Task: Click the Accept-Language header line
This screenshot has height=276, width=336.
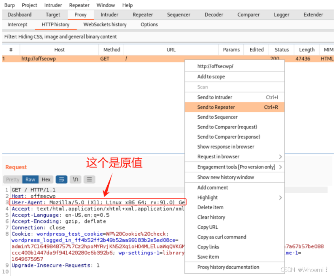Action: coord(60,215)
